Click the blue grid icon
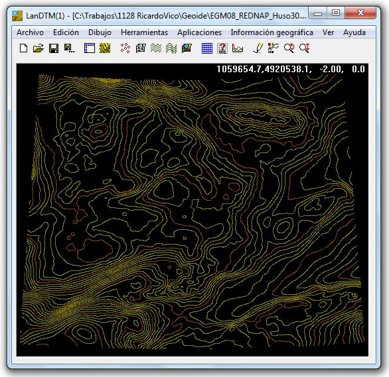Image resolution: width=389 pixels, height=377 pixels. [207, 48]
